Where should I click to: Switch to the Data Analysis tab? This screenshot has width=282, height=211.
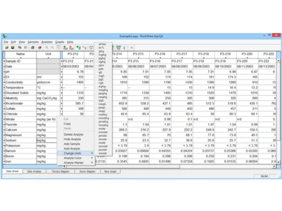click(34, 172)
